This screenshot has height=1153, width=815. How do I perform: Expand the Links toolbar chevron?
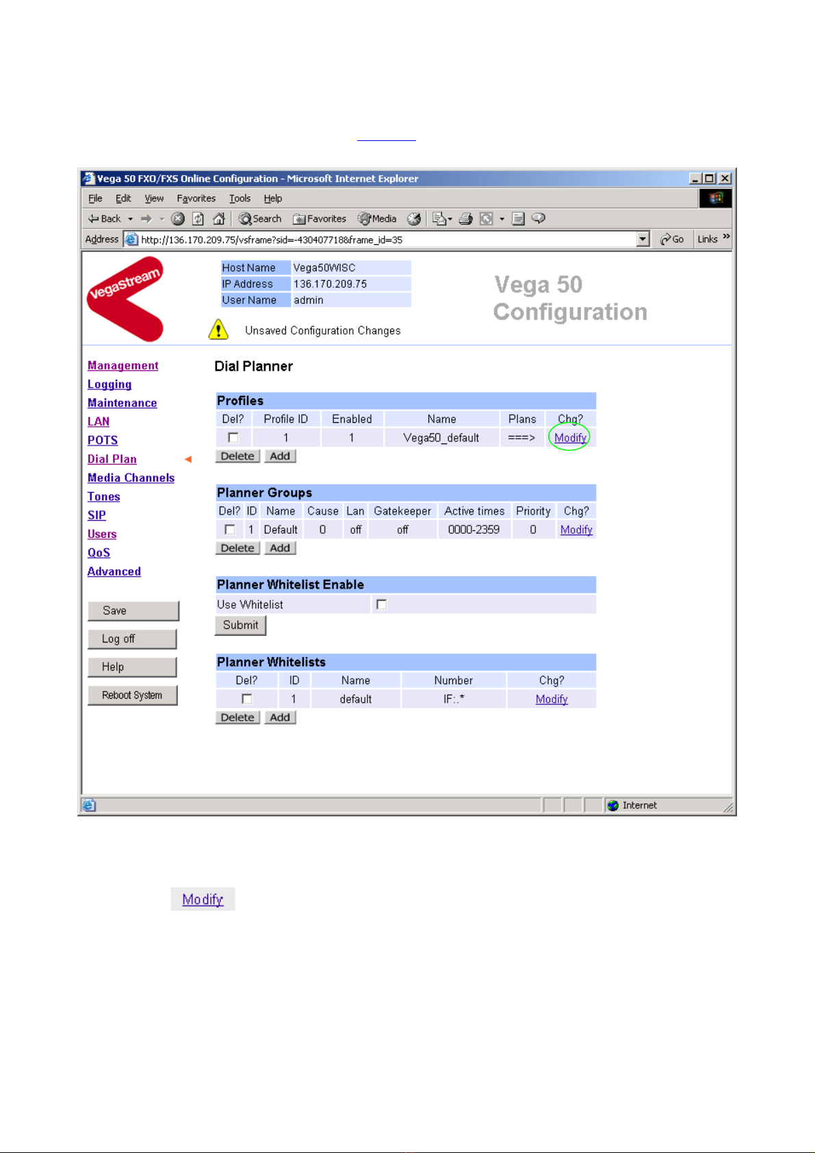[726, 237]
